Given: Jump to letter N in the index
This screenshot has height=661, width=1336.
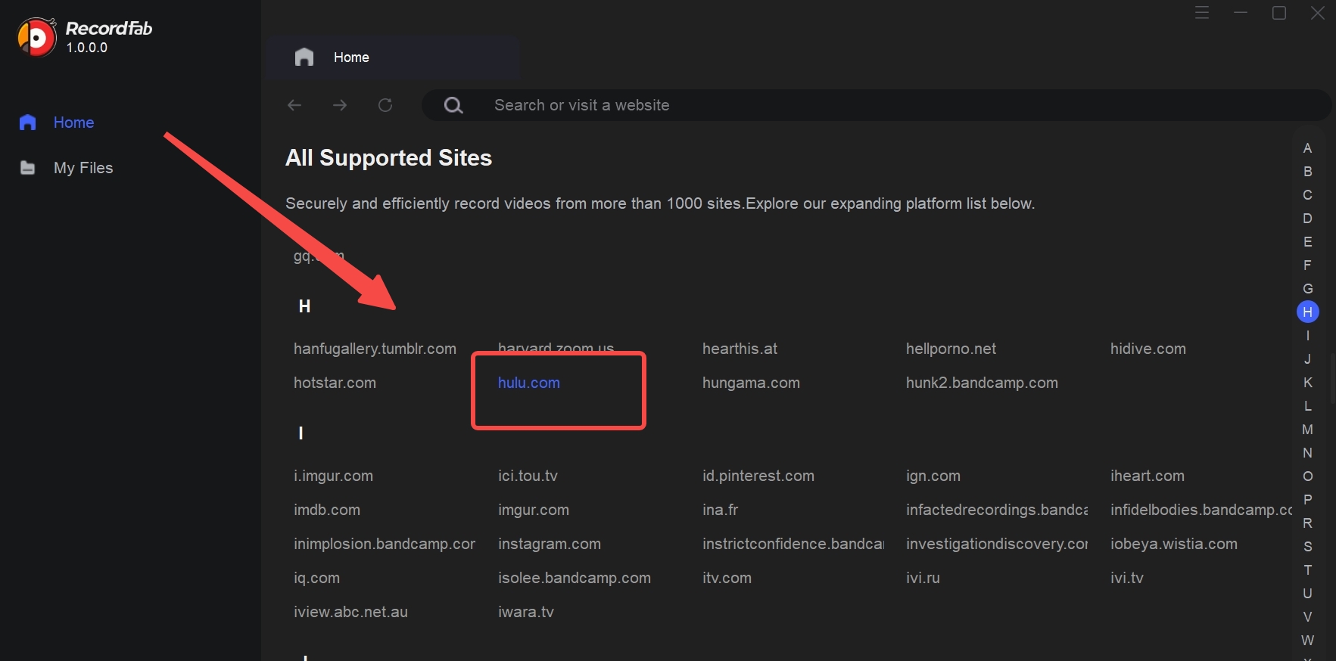Looking at the screenshot, I should [1307, 453].
